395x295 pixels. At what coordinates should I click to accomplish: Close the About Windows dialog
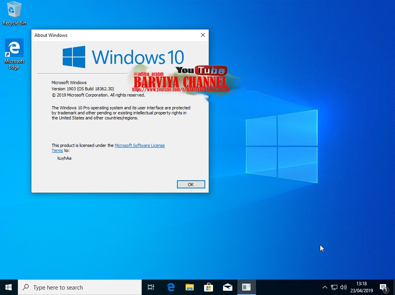pos(203,35)
